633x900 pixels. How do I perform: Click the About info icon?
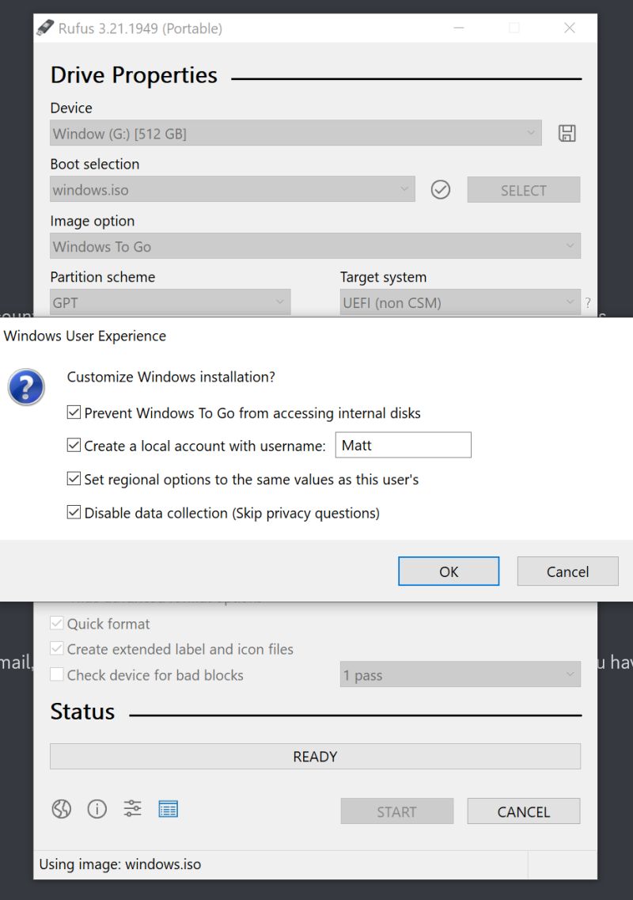coord(97,808)
